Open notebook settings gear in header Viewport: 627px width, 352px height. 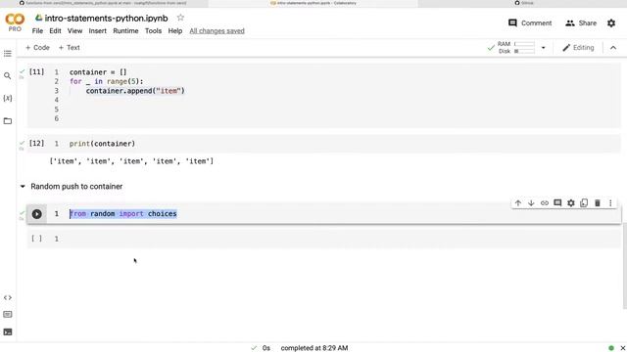(611, 23)
